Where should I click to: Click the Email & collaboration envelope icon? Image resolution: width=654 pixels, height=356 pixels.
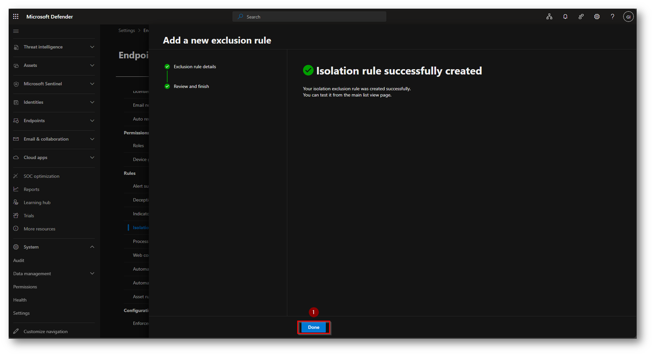click(x=16, y=139)
